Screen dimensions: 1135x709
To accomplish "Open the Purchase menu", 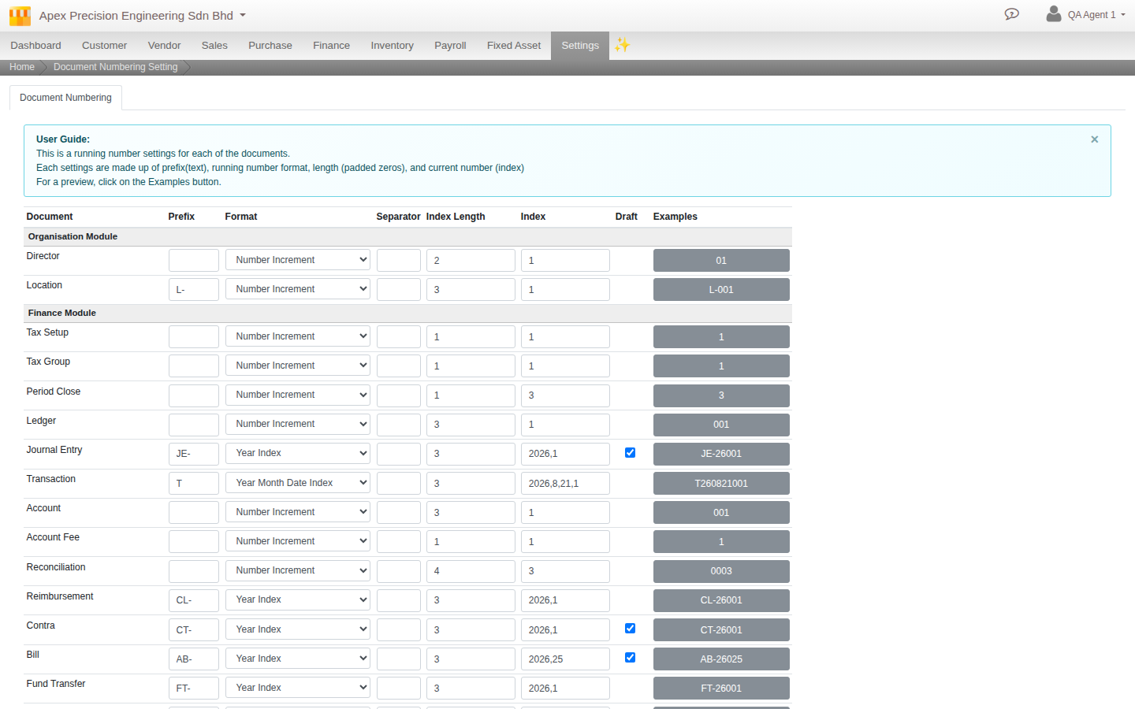I will pos(270,46).
